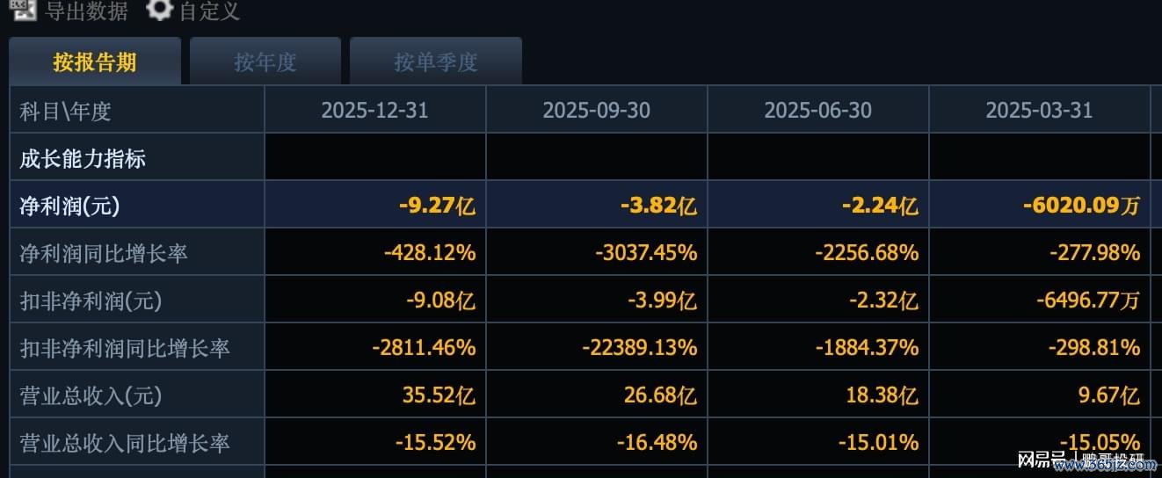
Task: Click the 自定义 customize label
Action: pos(209,11)
